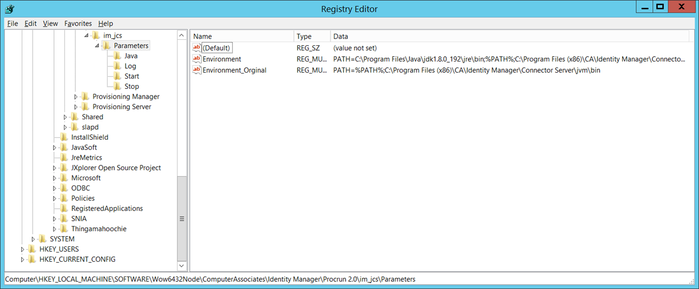Select the HKEY_USERS label
Viewport: 699px width, 289px height.
pos(59,249)
